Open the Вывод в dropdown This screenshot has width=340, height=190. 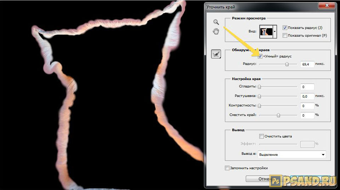pos(292,155)
